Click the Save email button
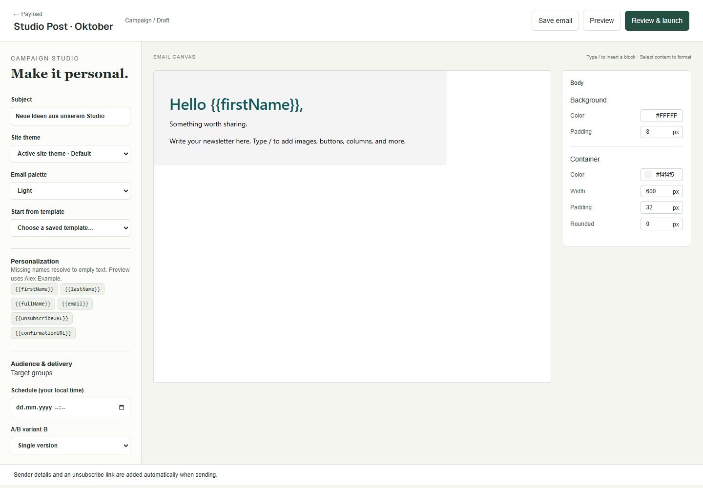This screenshot has height=488, width=703. pyautogui.click(x=555, y=20)
